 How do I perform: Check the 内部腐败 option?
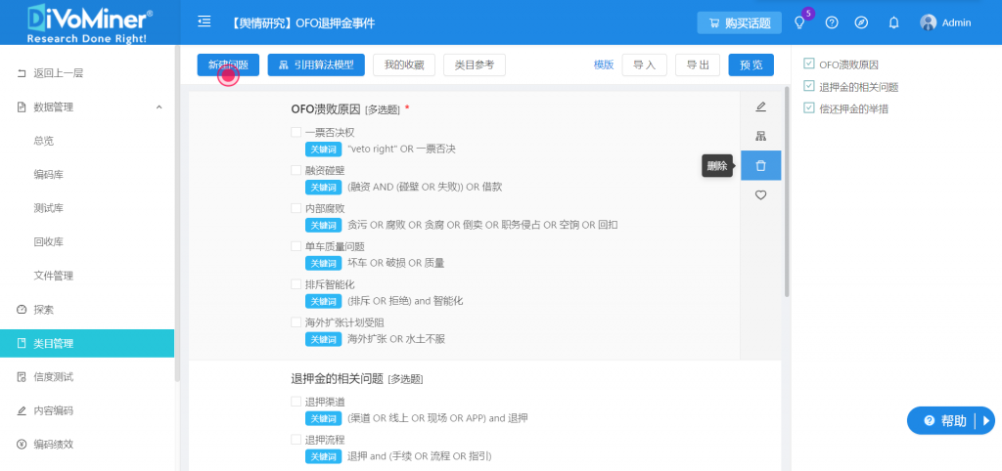pos(296,208)
